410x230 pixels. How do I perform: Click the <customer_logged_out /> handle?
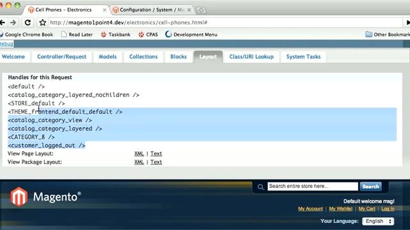click(47, 145)
